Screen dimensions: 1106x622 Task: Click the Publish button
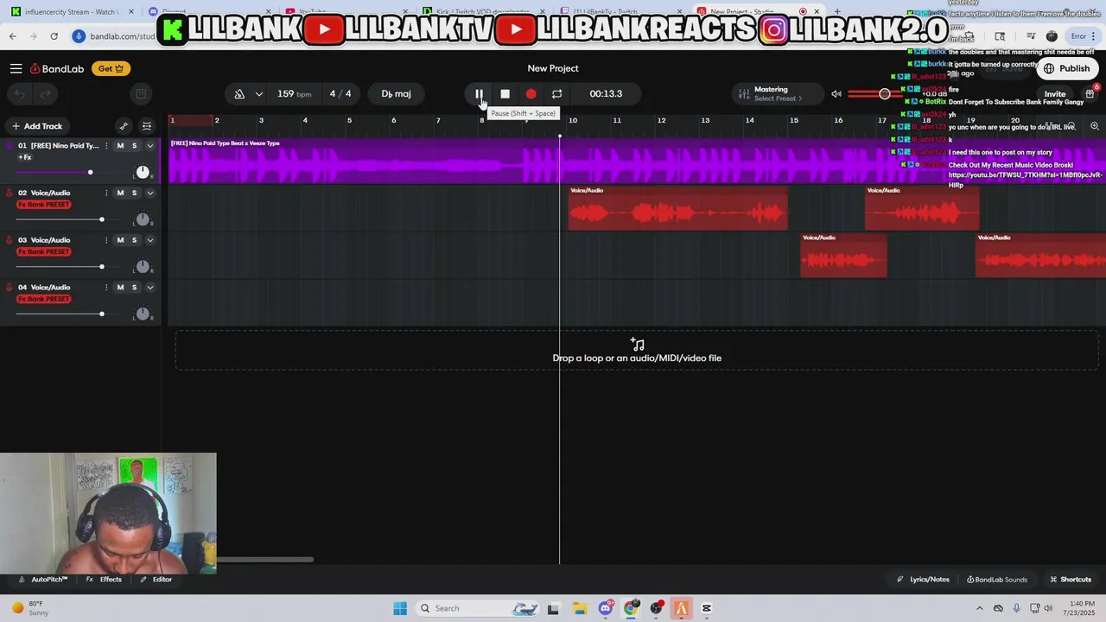(x=1067, y=68)
